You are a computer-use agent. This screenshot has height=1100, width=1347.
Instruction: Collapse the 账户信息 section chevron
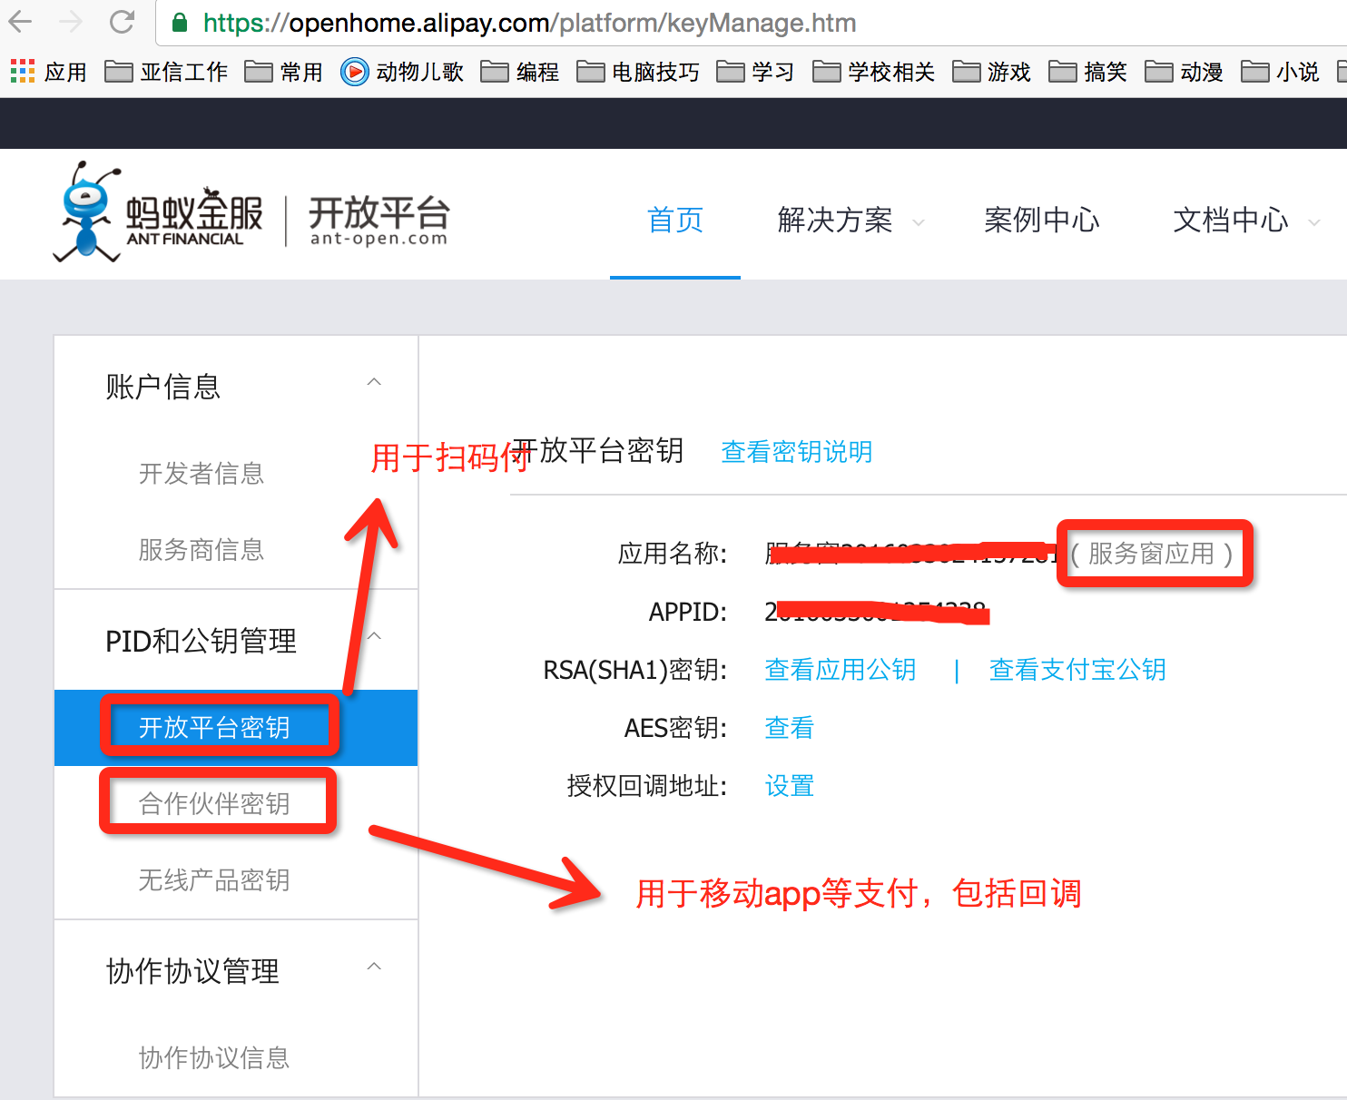coord(374,382)
